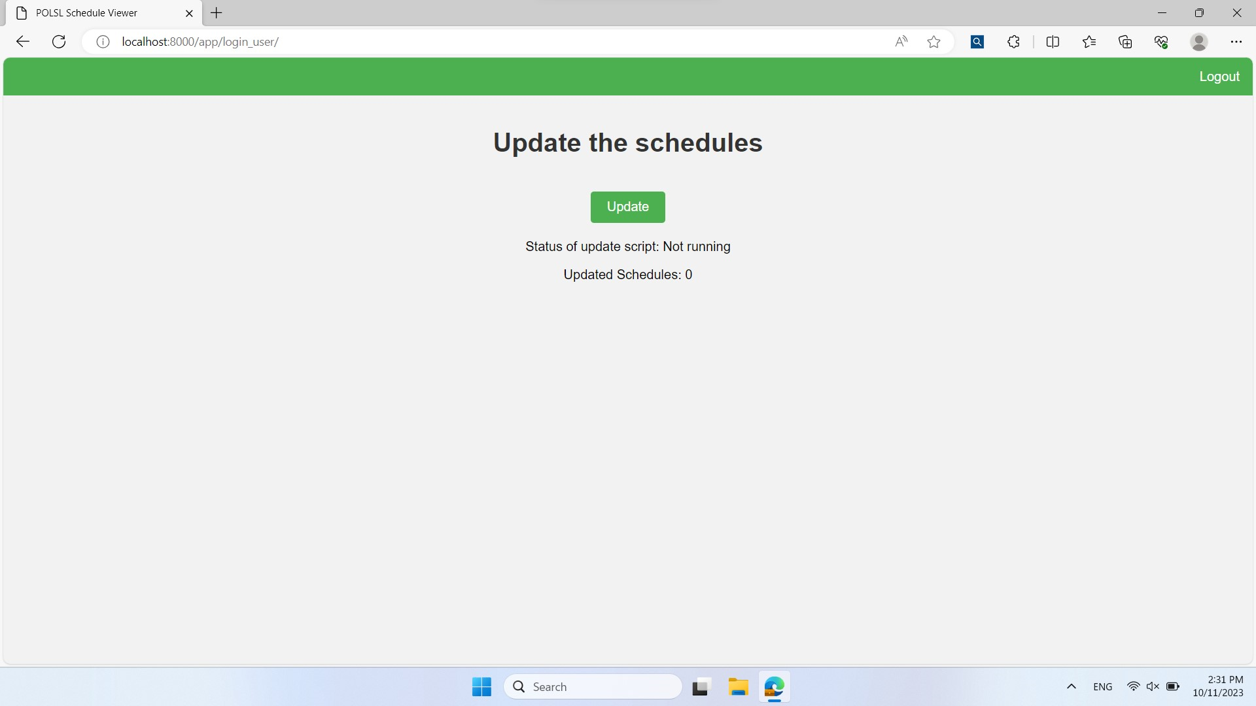Open the ENG language selector

pos(1103,686)
